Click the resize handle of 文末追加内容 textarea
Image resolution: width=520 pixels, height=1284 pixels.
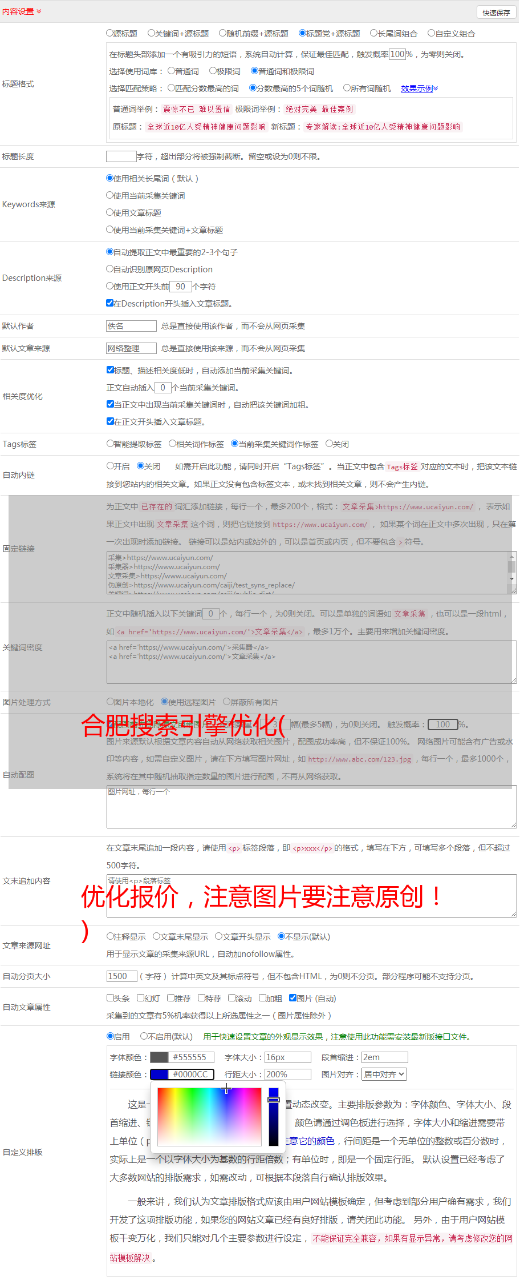514,914
